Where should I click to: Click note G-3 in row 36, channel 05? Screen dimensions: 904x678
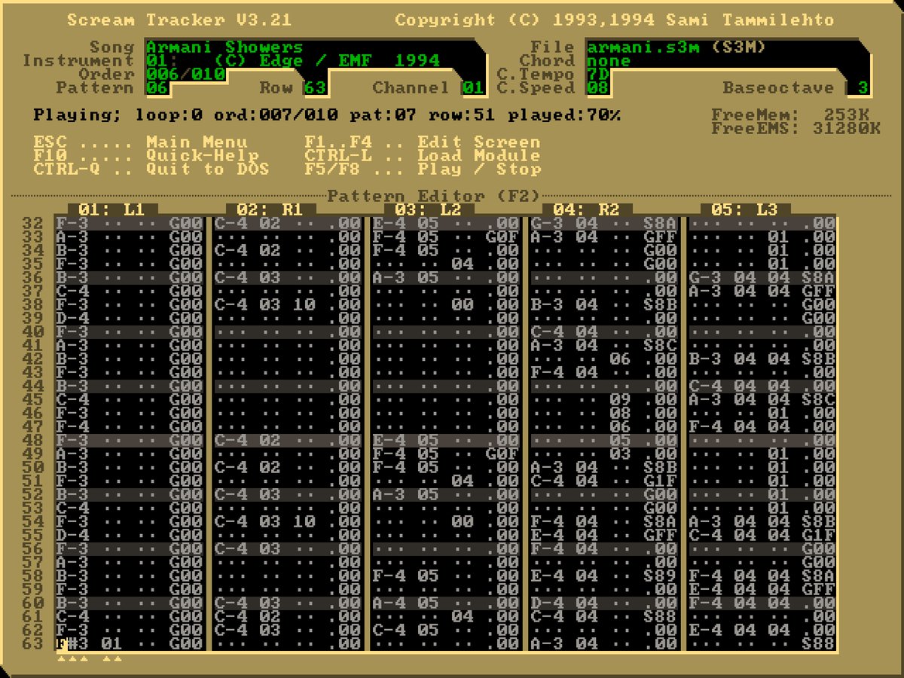705,277
